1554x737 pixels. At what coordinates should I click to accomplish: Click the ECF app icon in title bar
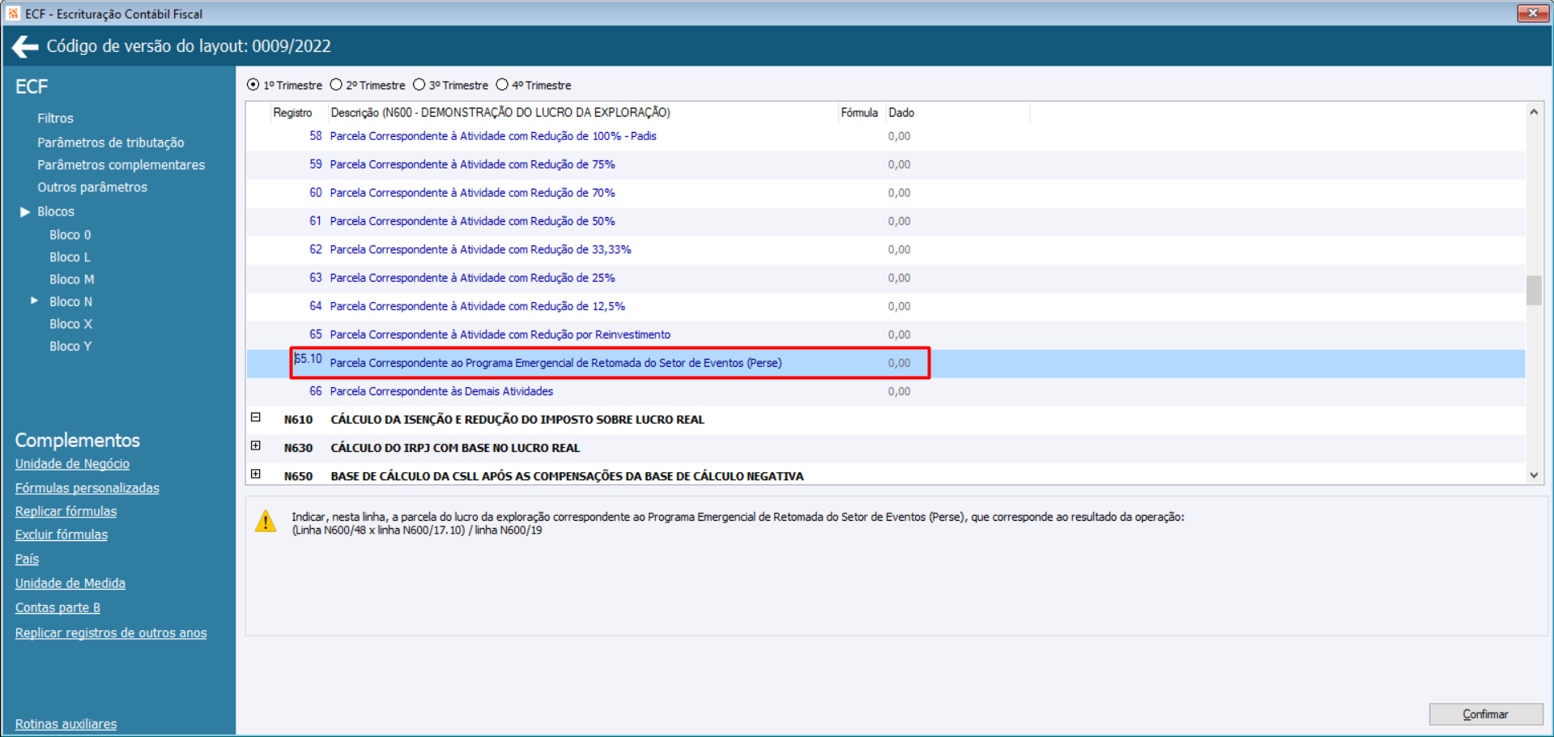[x=12, y=13]
